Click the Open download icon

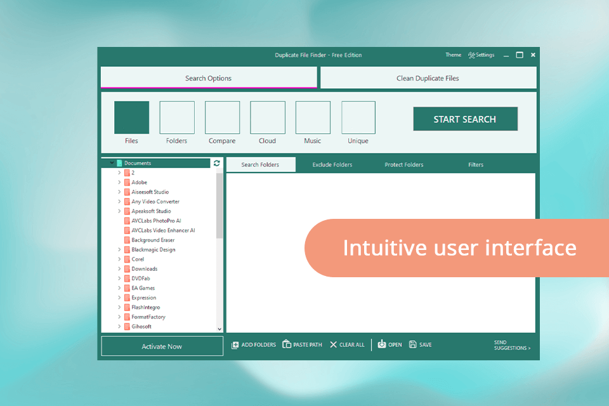pyautogui.click(x=382, y=344)
